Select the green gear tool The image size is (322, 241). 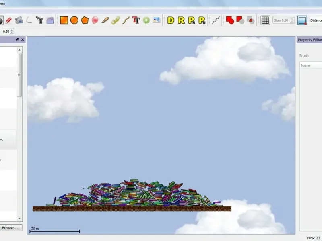(x=146, y=20)
